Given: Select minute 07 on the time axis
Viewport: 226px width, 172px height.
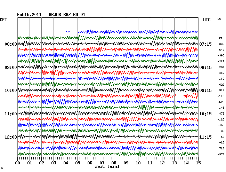Looking at the screenshot, I should 102,163.
